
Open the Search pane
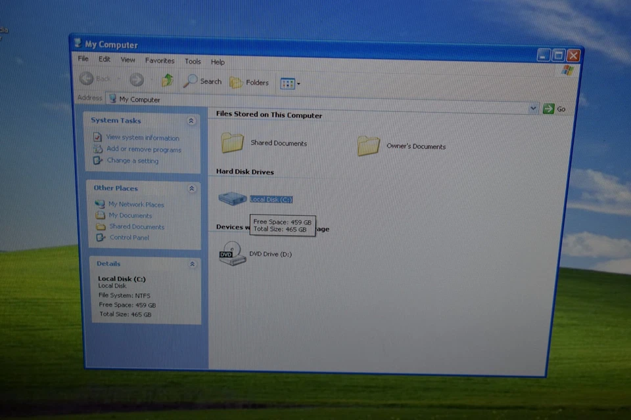coord(202,81)
